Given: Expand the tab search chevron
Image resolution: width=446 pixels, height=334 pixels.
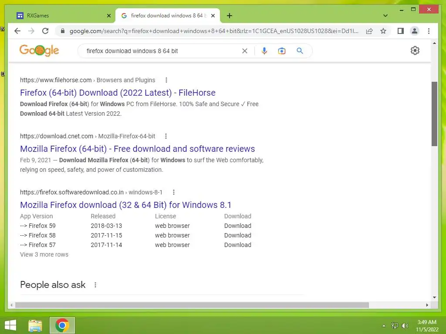Looking at the screenshot, I should [x=385, y=16].
